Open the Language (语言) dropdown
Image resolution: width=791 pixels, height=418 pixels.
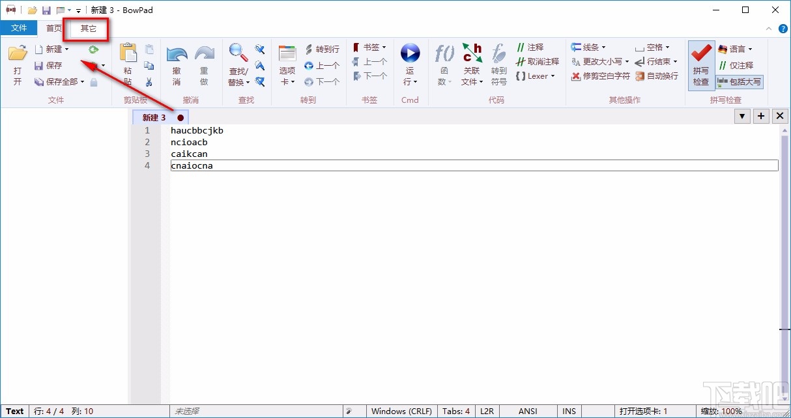point(735,49)
